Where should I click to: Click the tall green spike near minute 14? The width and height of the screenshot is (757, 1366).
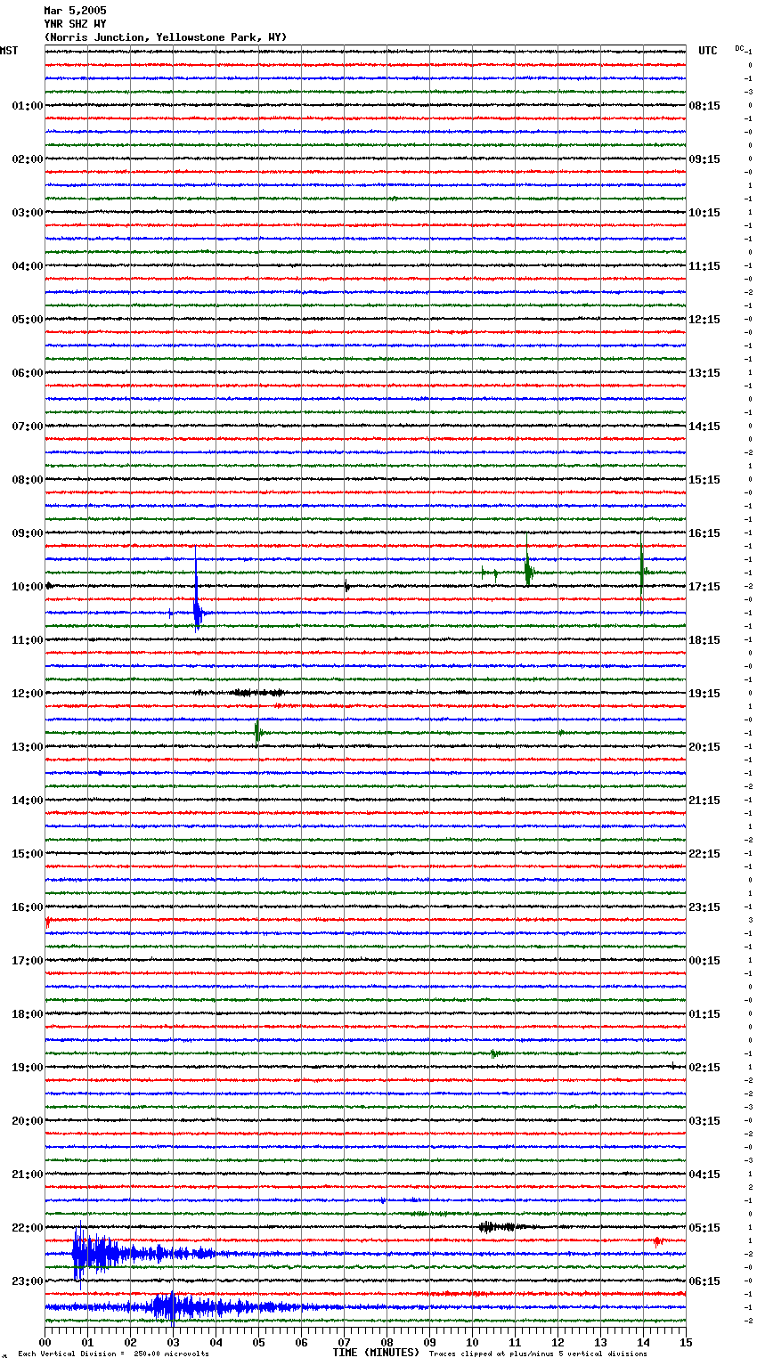pyautogui.click(x=642, y=572)
